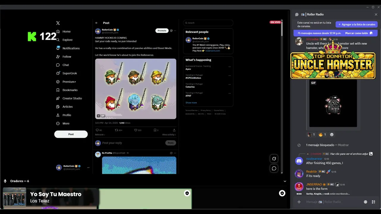Open the three-dot menu on RollerCoin post

(175, 31)
